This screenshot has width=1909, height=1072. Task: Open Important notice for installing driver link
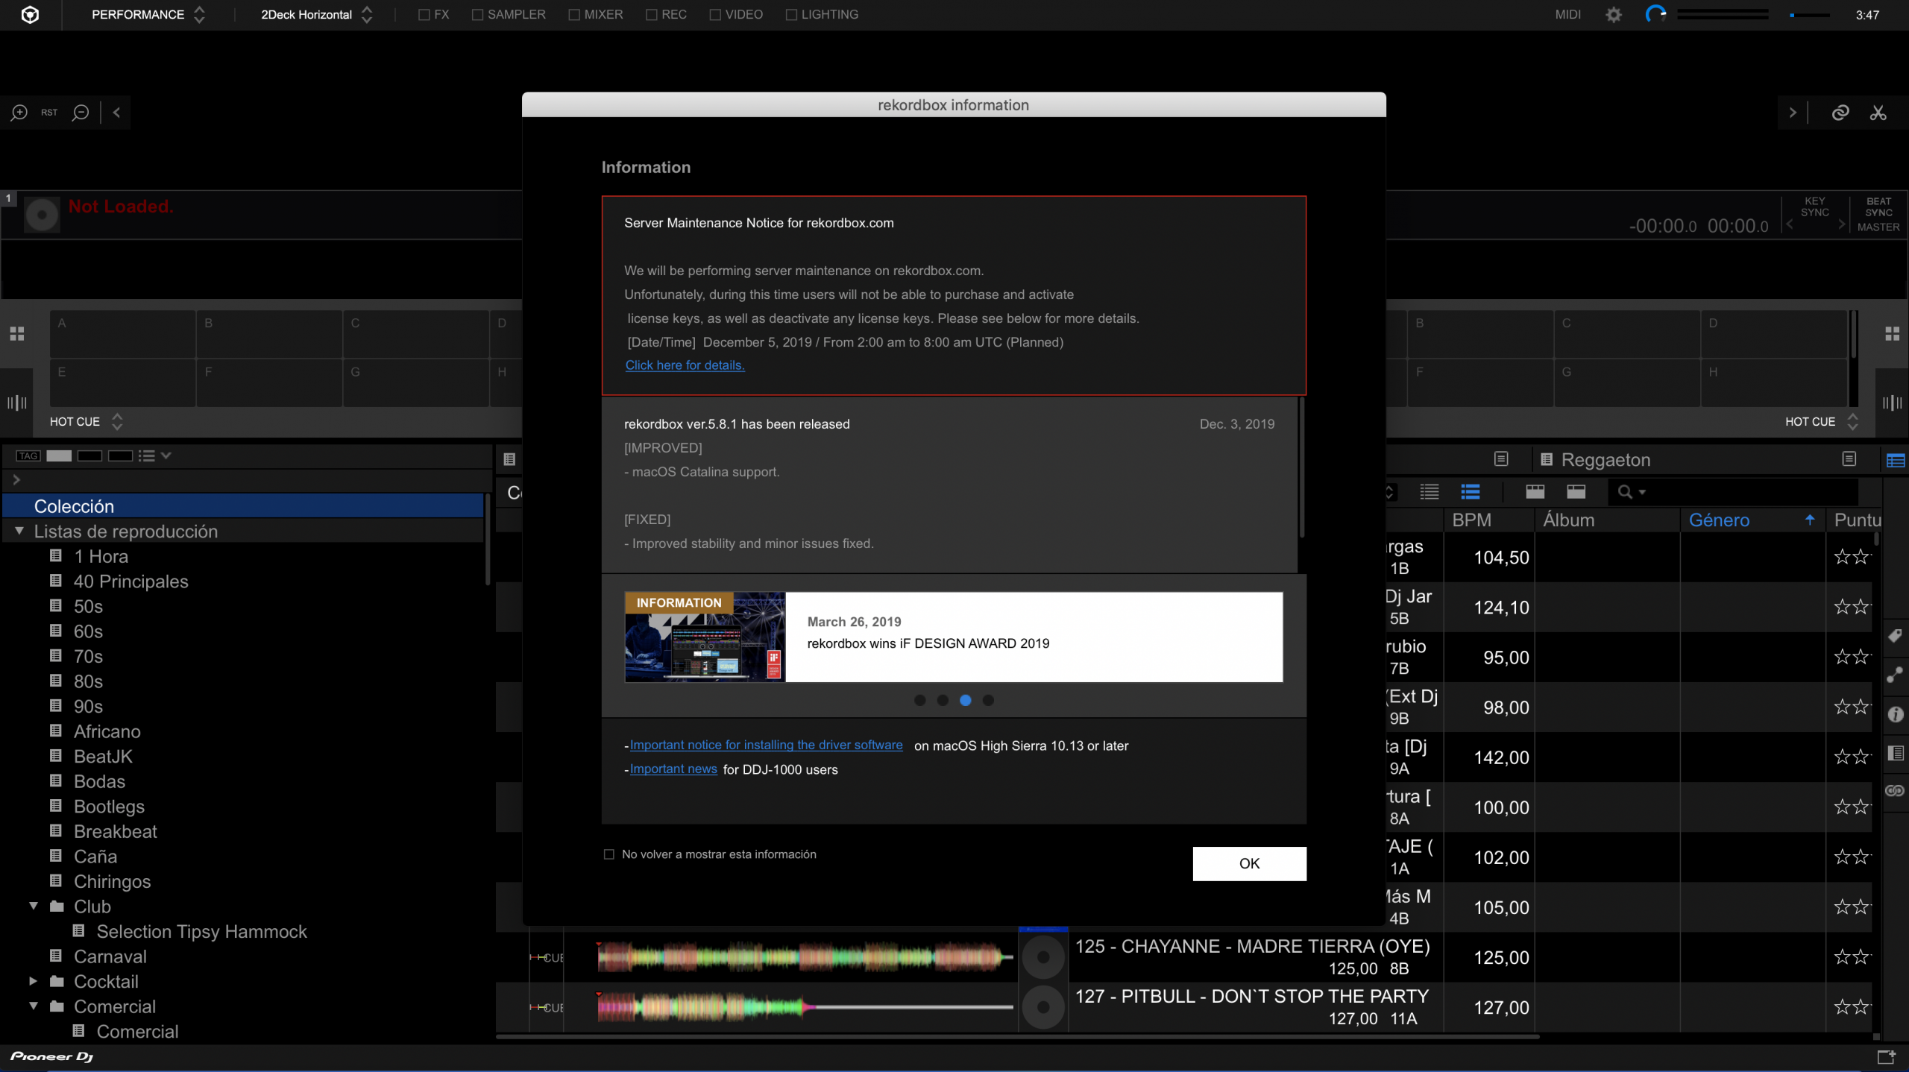pos(766,745)
